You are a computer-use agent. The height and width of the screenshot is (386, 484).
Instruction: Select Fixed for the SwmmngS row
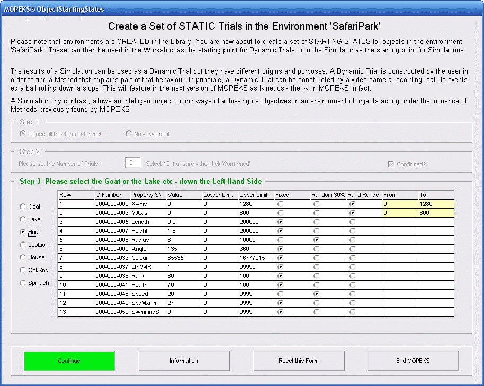(x=280, y=312)
